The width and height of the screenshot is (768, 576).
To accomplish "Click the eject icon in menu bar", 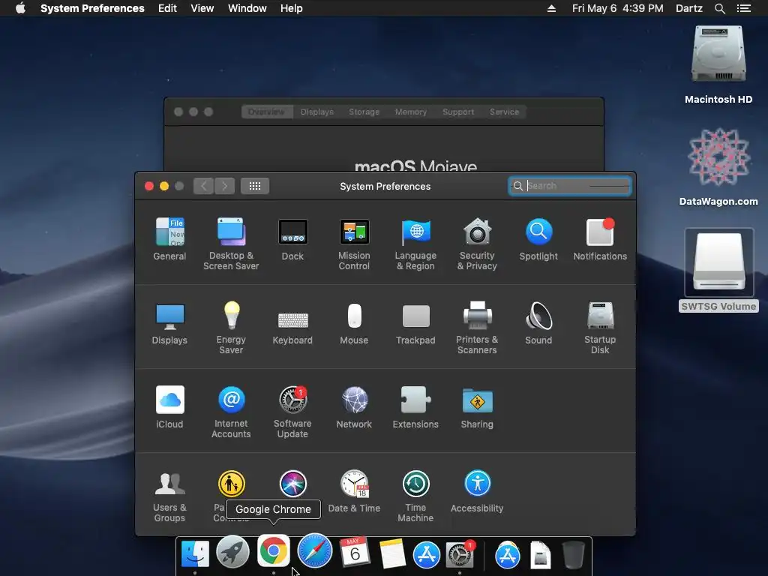I will pyautogui.click(x=551, y=8).
